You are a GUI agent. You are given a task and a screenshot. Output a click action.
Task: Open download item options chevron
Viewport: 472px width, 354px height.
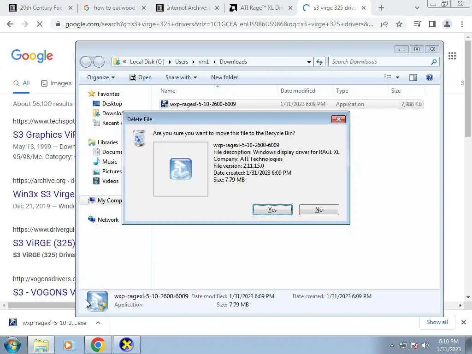pyautogui.click(x=98, y=323)
